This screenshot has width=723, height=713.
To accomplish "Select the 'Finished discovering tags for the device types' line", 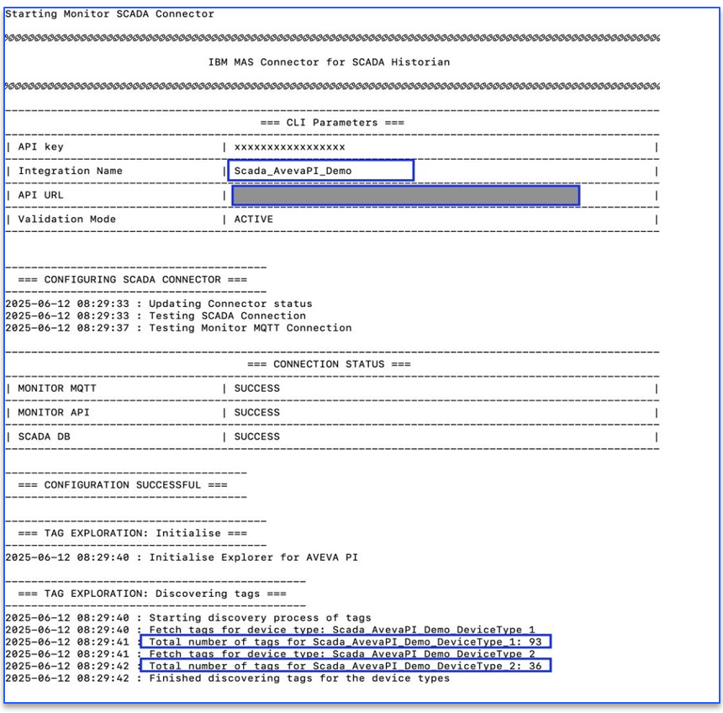I will click(x=227, y=678).
